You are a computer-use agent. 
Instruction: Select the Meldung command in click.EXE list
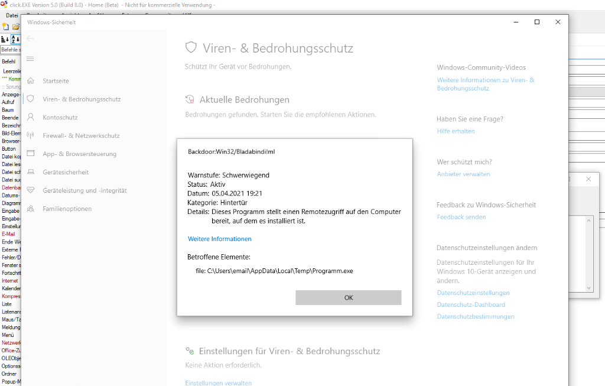(11, 327)
